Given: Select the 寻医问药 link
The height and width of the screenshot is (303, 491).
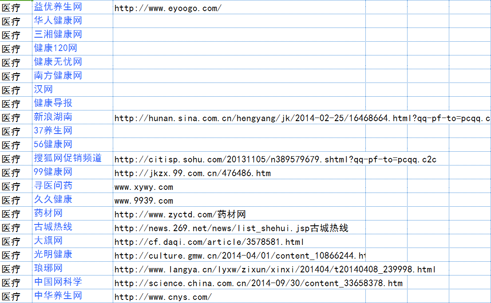Looking at the screenshot, I should pyautogui.click(x=53, y=185).
